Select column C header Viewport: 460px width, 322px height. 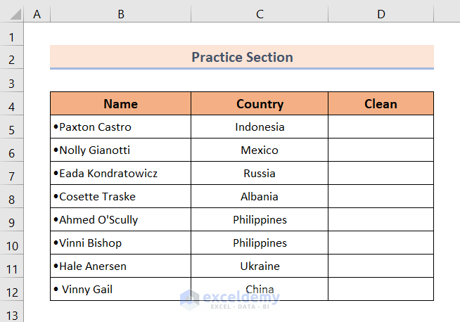coord(260,13)
